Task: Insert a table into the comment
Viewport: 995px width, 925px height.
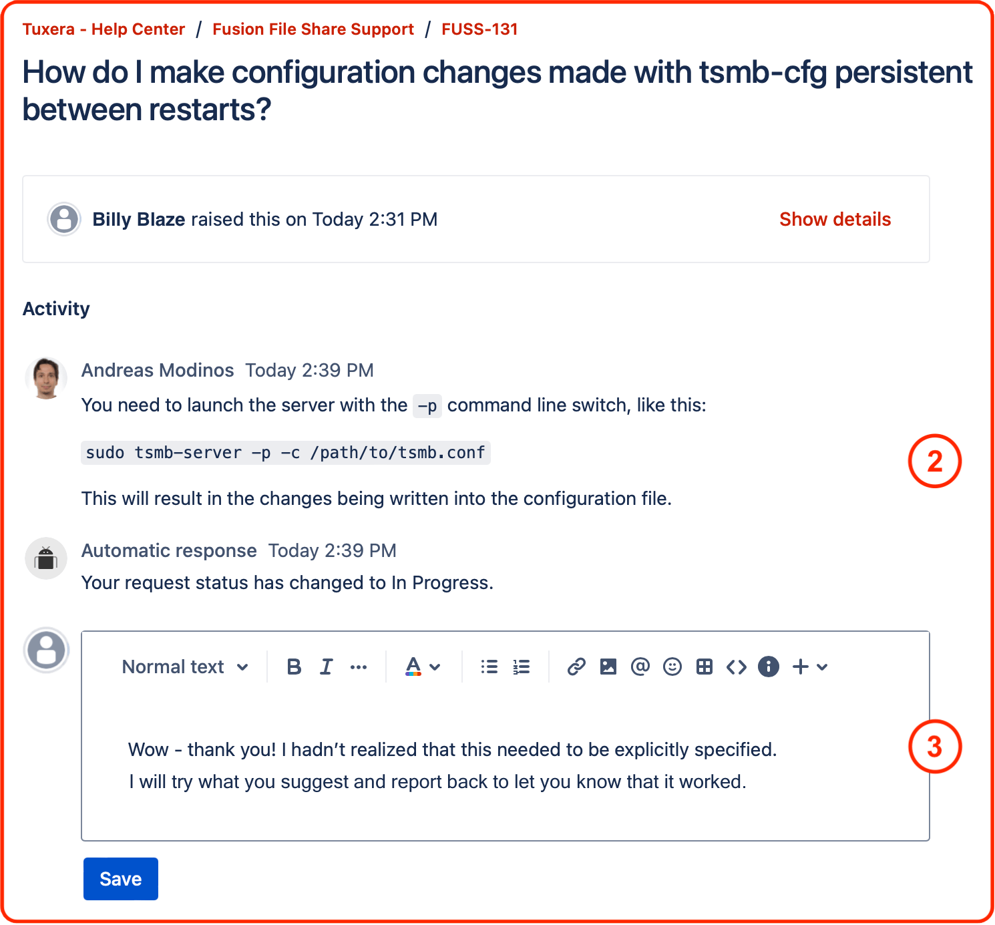Action: [x=704, y=666]
